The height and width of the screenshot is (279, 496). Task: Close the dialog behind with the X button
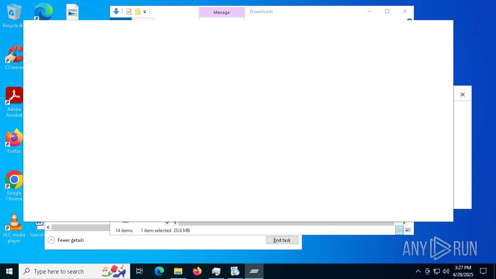coord(462,95)
